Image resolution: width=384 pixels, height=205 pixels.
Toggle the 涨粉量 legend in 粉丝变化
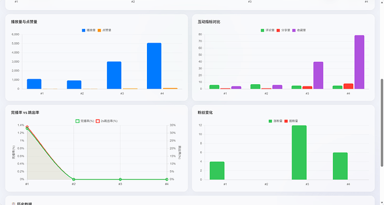coord(275,121)
